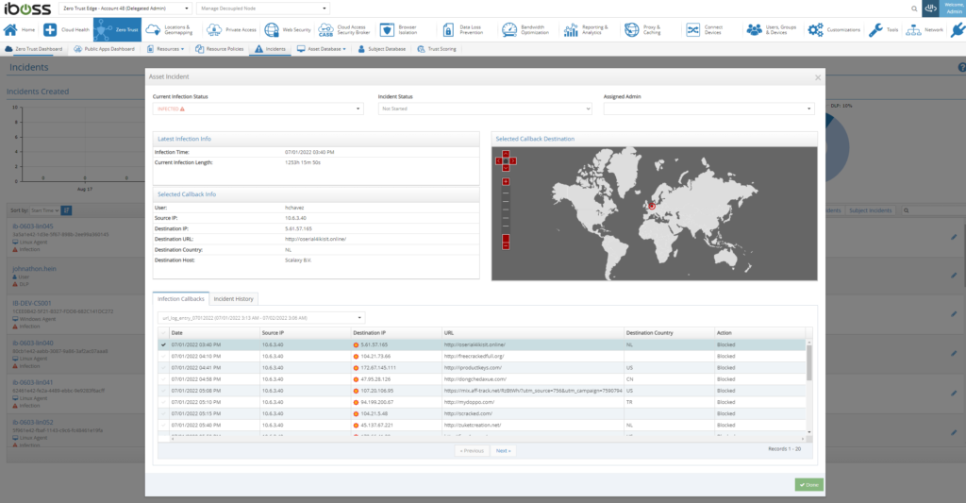Screen dimensions: 966x503
Task: Open the Subject Database tab
Action: click(x=381, y=49)
